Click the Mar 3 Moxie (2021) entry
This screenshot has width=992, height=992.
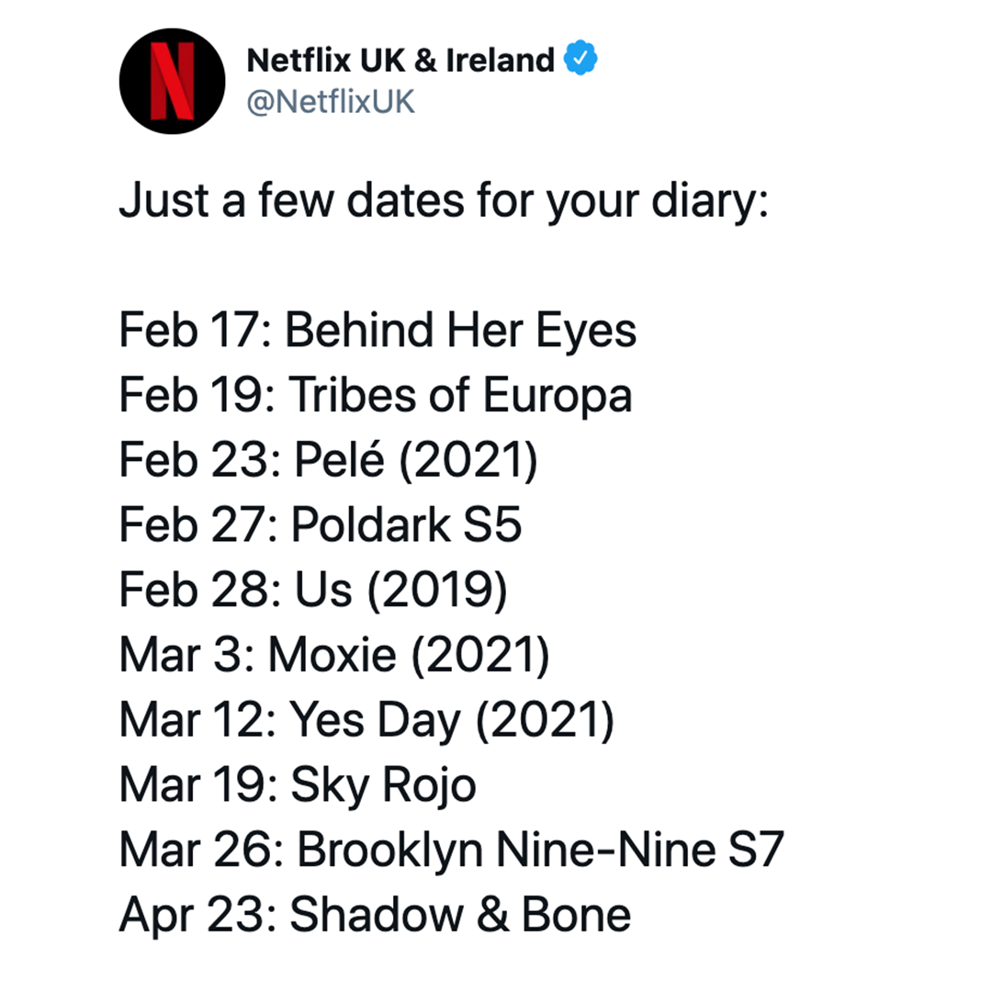click(334, 655)
